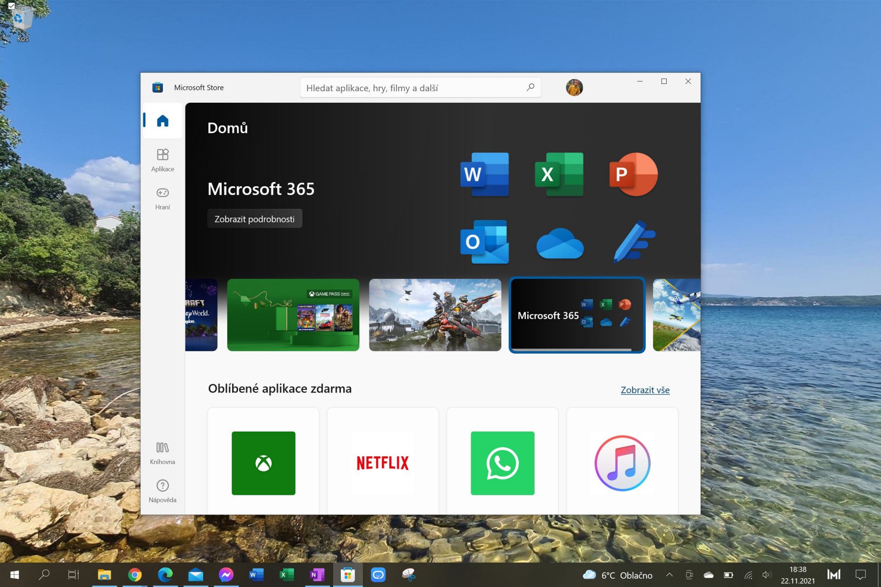Click the Oblíbené aplikace zdarma heading
Viewport: 881px width, 587px height.
tap(280, 388)
